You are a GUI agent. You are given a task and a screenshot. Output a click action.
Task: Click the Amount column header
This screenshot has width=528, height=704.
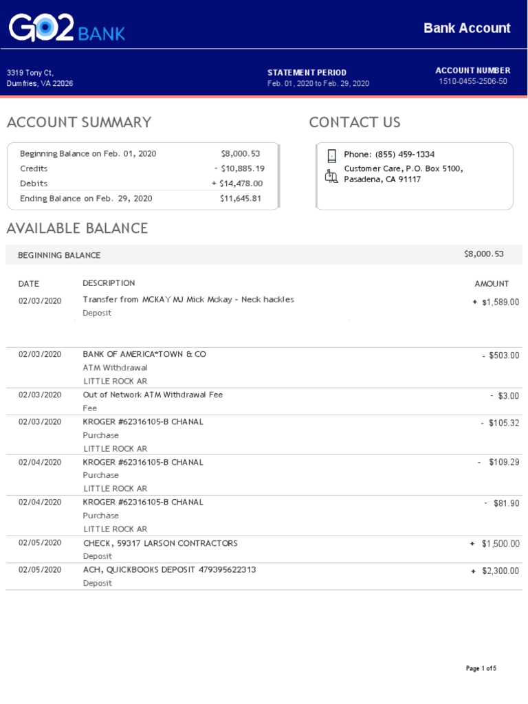point(492,284)
